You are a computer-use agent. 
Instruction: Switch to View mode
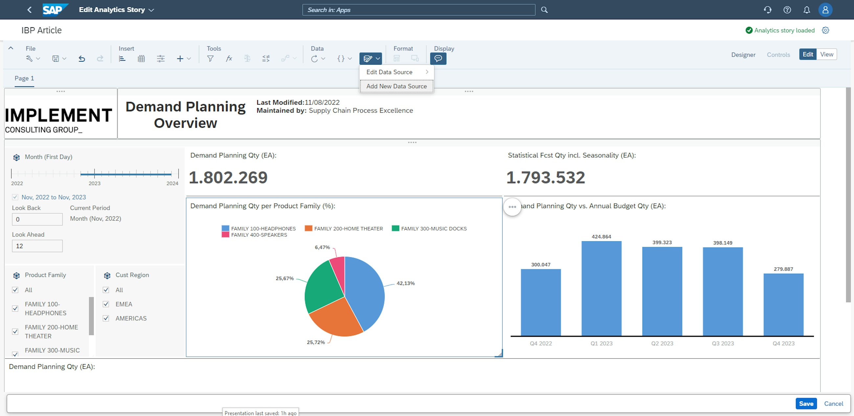click(827, 54)
